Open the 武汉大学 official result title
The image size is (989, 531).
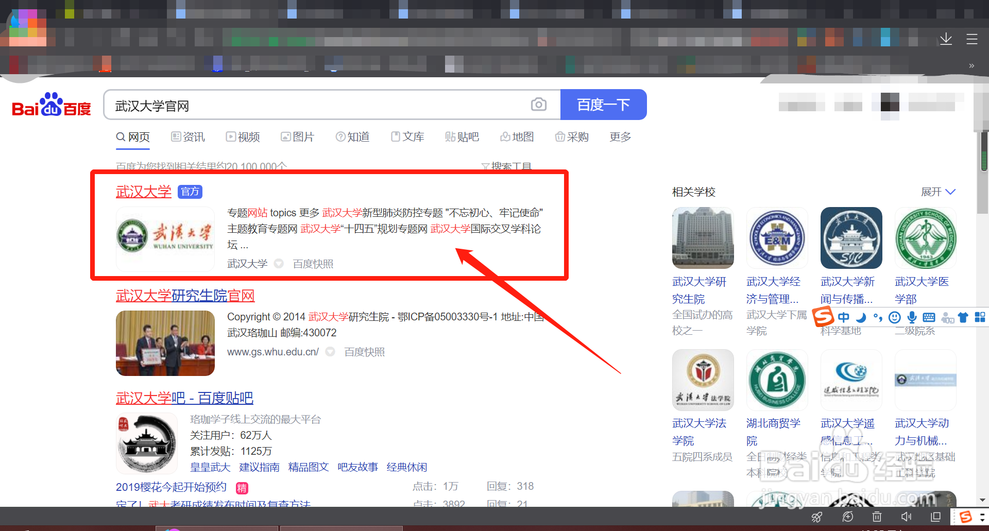point(144,192)
